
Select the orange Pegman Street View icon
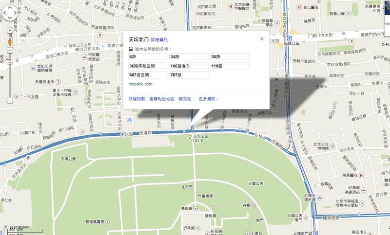[x=10, y=42]
